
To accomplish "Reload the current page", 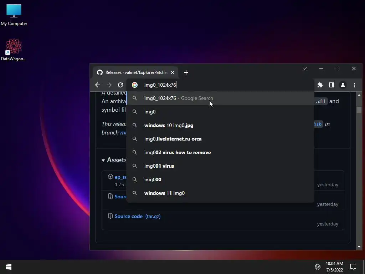I will [120, 85].
